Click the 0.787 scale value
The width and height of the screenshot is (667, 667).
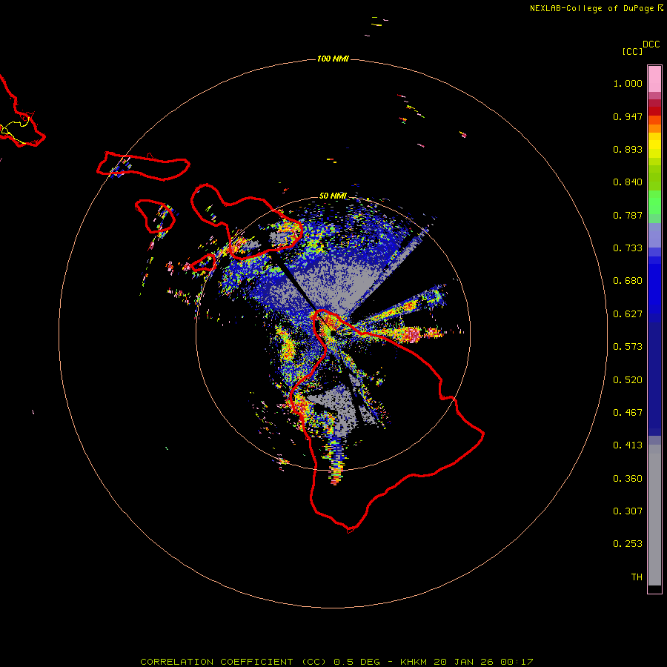tap(628, 215)
